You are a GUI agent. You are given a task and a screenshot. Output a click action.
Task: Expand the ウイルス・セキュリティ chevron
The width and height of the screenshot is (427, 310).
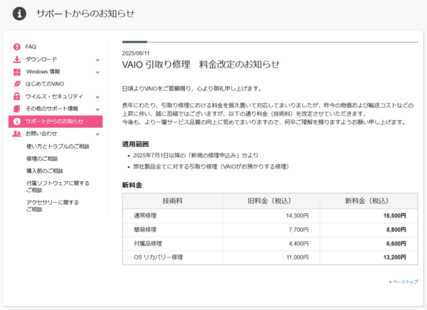coord(97,97)
